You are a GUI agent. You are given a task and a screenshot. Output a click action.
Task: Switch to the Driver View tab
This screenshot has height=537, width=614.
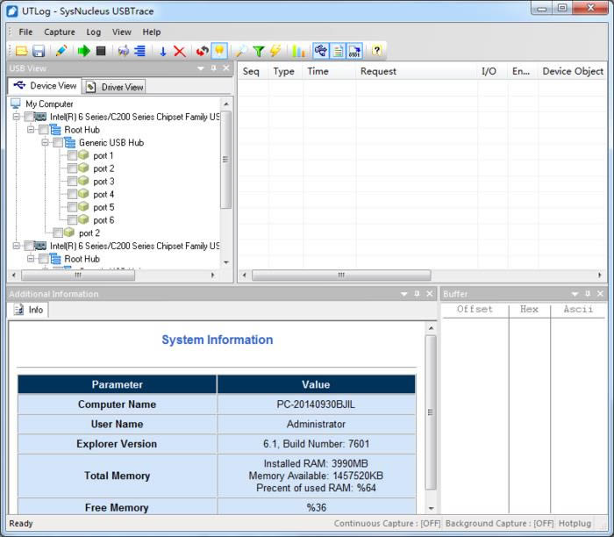[x=114, y=87]
